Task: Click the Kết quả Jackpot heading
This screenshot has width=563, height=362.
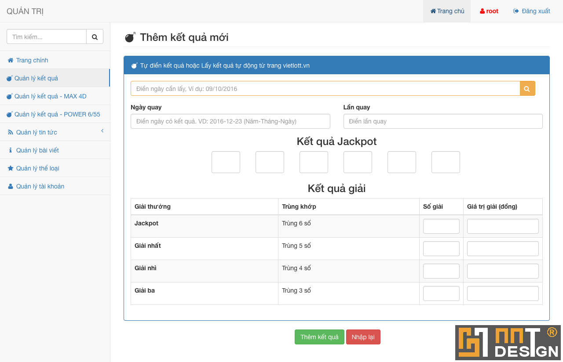Action: [x=336, y=141]
